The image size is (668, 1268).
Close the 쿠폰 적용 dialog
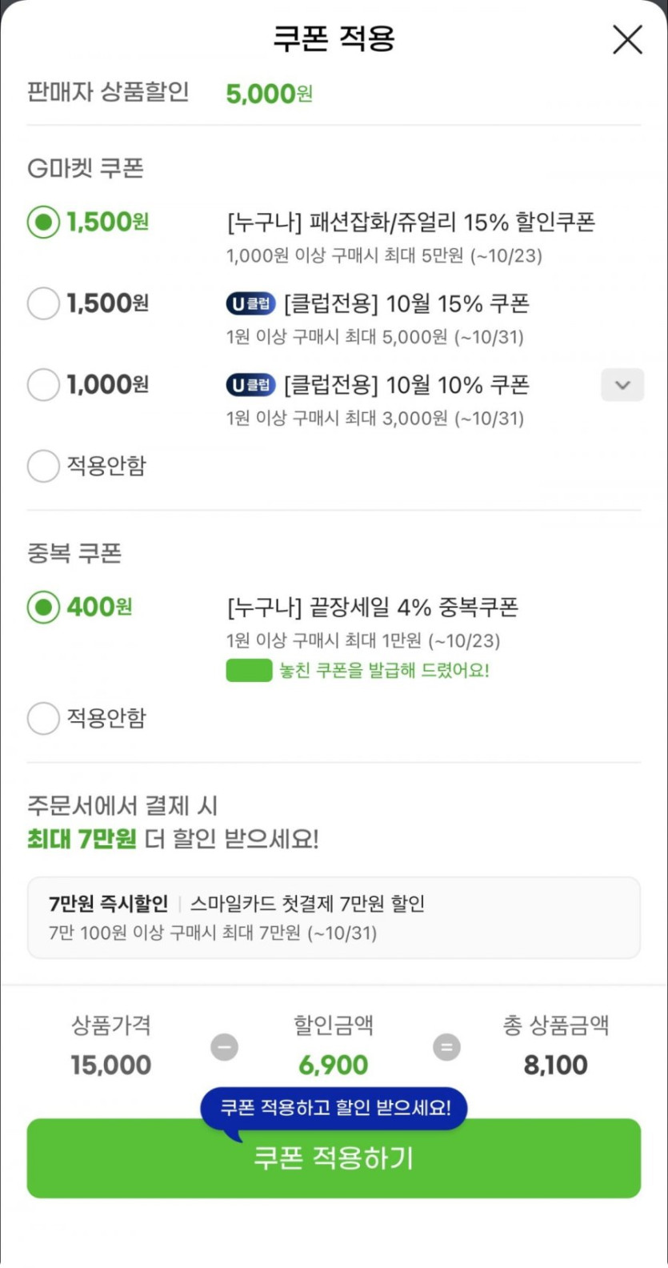[627, 39]
